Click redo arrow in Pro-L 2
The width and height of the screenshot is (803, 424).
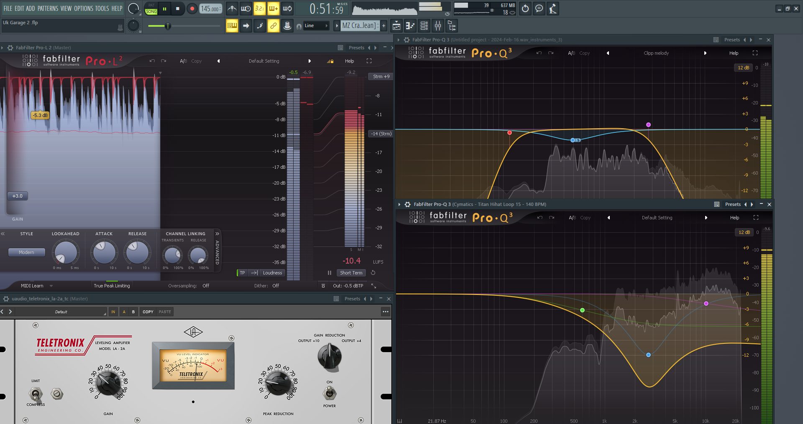click(x=164, y=61)
